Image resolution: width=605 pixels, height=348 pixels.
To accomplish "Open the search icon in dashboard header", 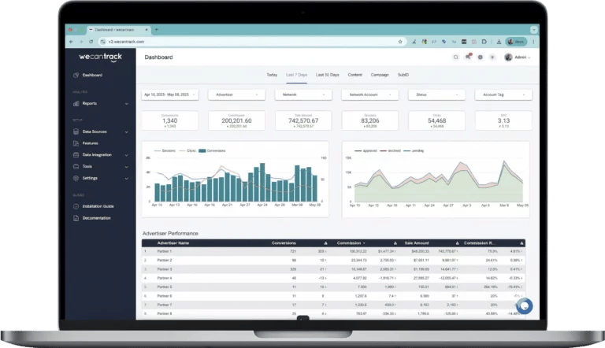I will [x=455, y=57].
